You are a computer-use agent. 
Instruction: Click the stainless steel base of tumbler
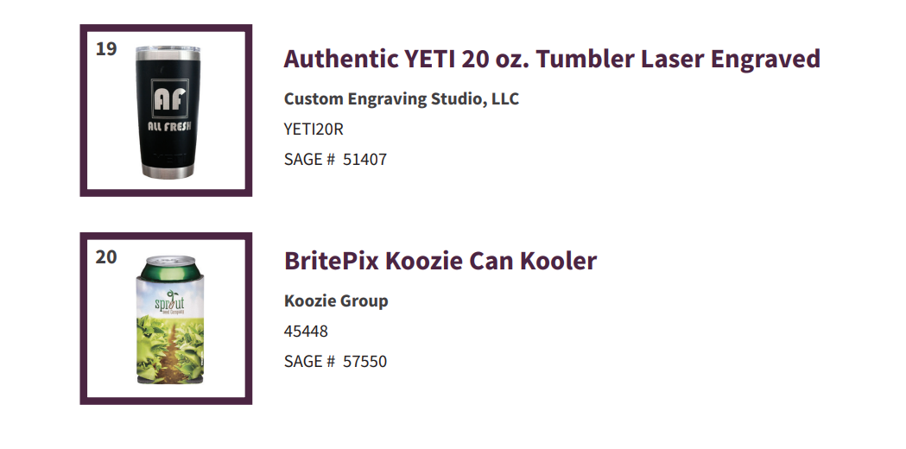(x=168, y=172)
